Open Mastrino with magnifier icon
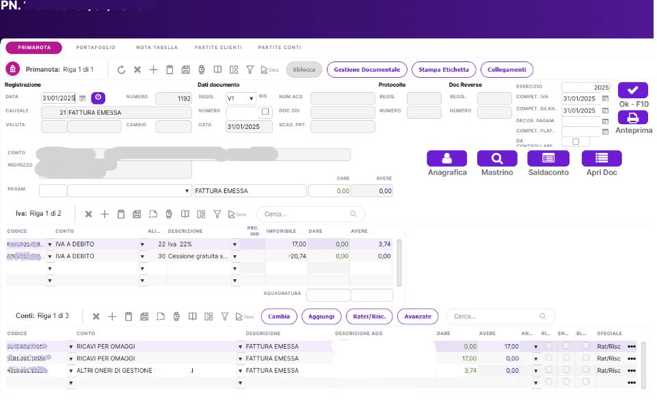Image resolution: width=657 pixels, height=400 pixels. click(x=497, y=158)
